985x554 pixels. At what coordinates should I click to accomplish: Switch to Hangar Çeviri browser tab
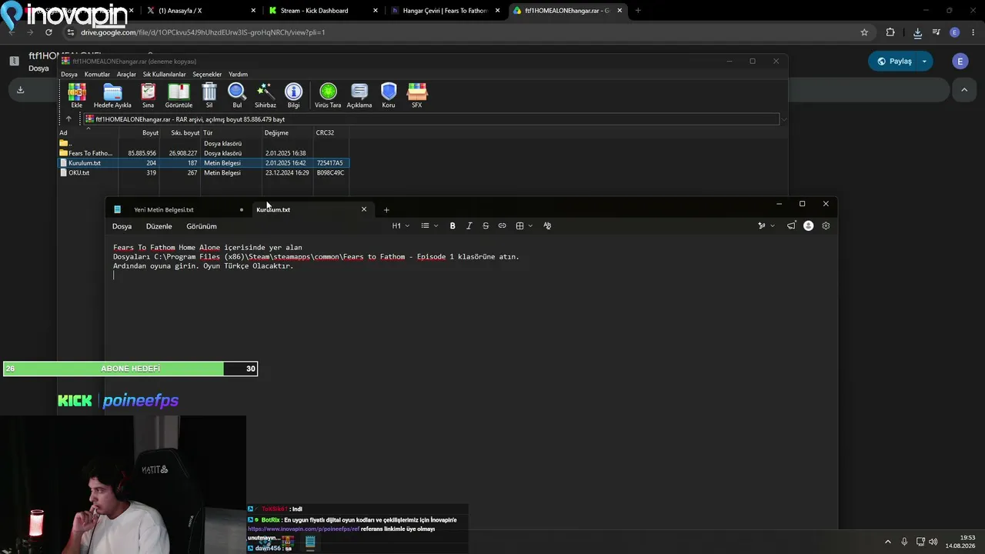445,11
